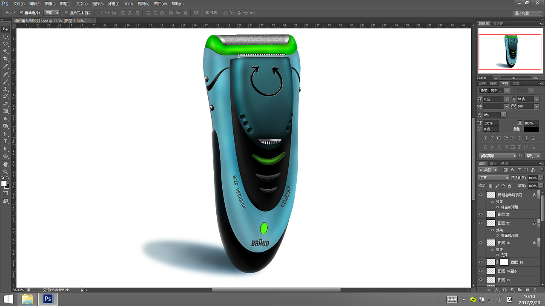Image resolution: width=545 pixels, height=306 pixels.
Task: Click the Navigator preview thumbnail
Action: click(510, 52)
